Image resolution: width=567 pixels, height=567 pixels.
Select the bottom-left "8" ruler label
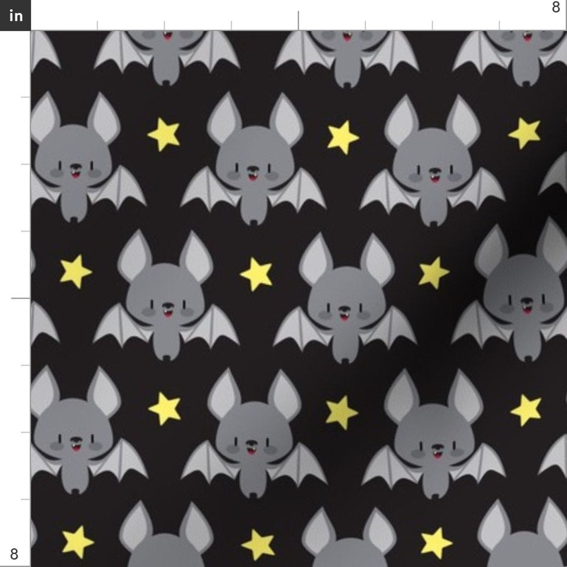pyautogui.click(x=14, y=553)
